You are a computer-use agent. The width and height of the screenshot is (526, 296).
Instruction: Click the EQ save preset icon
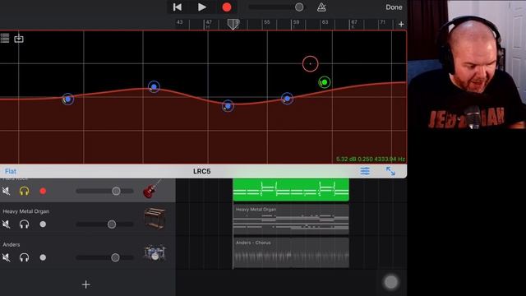coord(19,39)
